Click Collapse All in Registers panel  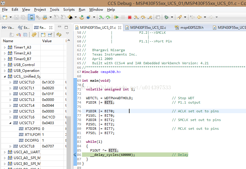pos(25,35)
